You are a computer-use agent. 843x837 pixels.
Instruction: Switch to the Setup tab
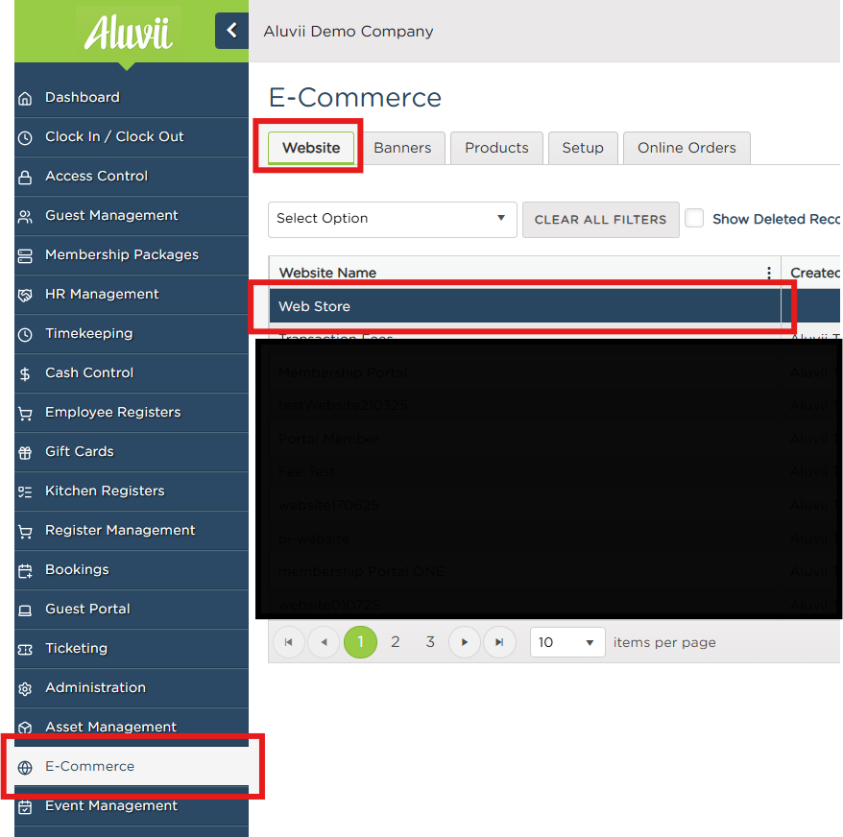coord(583,148)
